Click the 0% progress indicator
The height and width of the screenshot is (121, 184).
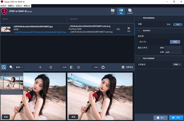coord(118,29)
